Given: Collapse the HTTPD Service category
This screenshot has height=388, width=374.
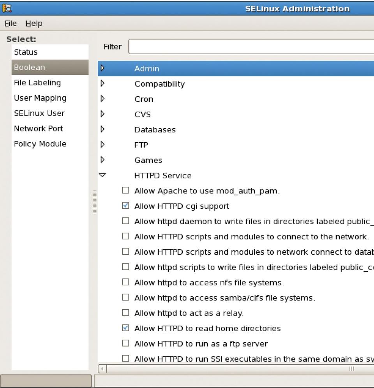Looking at the screenshot, I should [102, 175].
